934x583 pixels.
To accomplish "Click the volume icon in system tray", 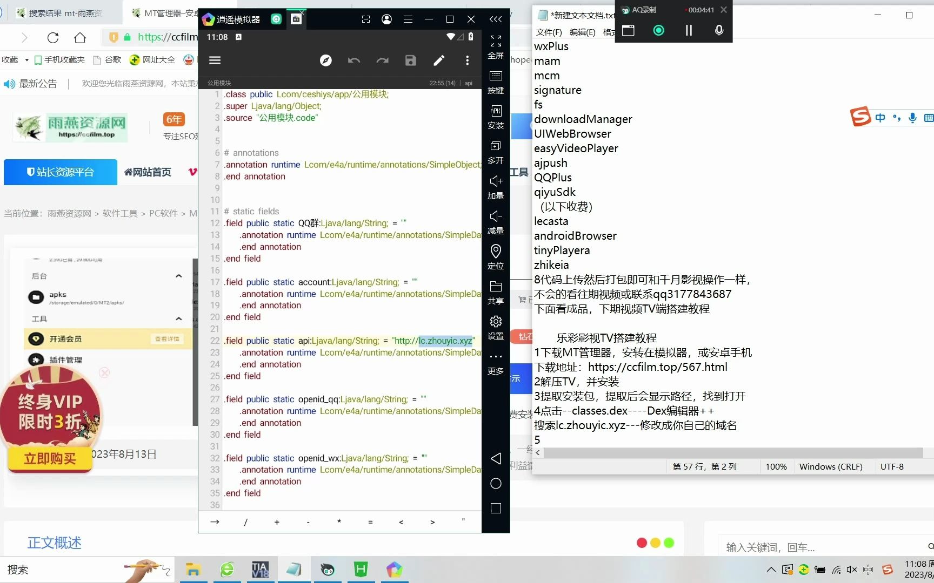I will coord(852,570).
